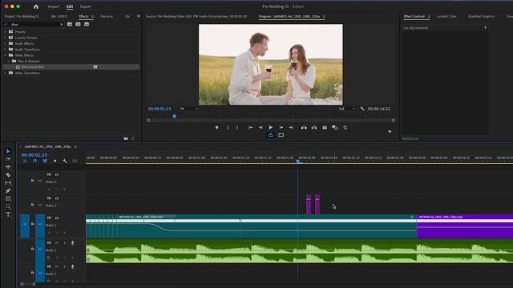Filter YUV effects in Effects panel
Screen dimensions: 513x288
(x=87, y=24)
